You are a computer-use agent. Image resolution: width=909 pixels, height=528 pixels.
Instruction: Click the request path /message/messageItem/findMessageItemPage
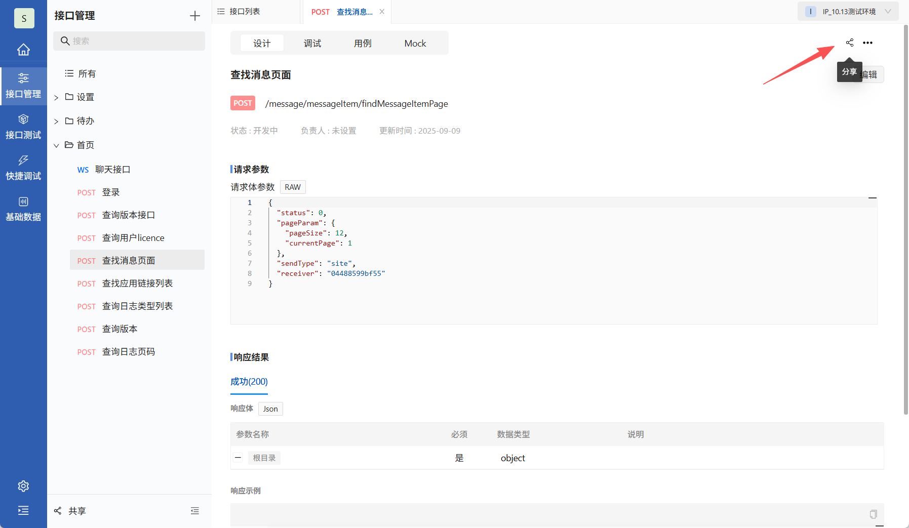[x=357, y=104]
